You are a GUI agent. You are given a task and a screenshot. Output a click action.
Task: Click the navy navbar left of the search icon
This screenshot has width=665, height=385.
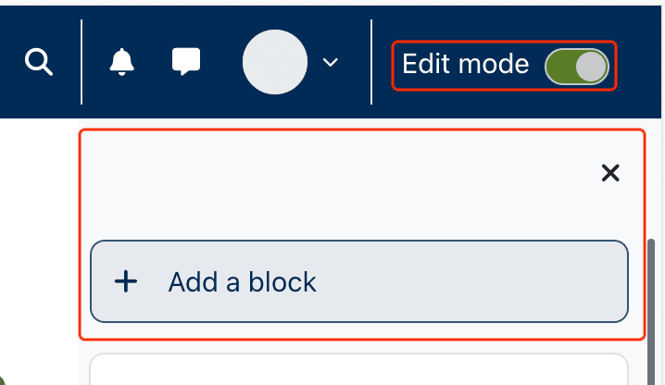click(9, 63)
